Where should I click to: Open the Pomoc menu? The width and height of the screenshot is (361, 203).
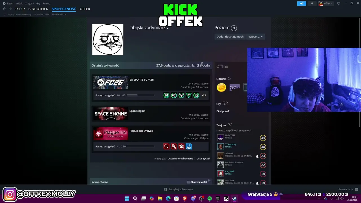click(x=47, y=4)
